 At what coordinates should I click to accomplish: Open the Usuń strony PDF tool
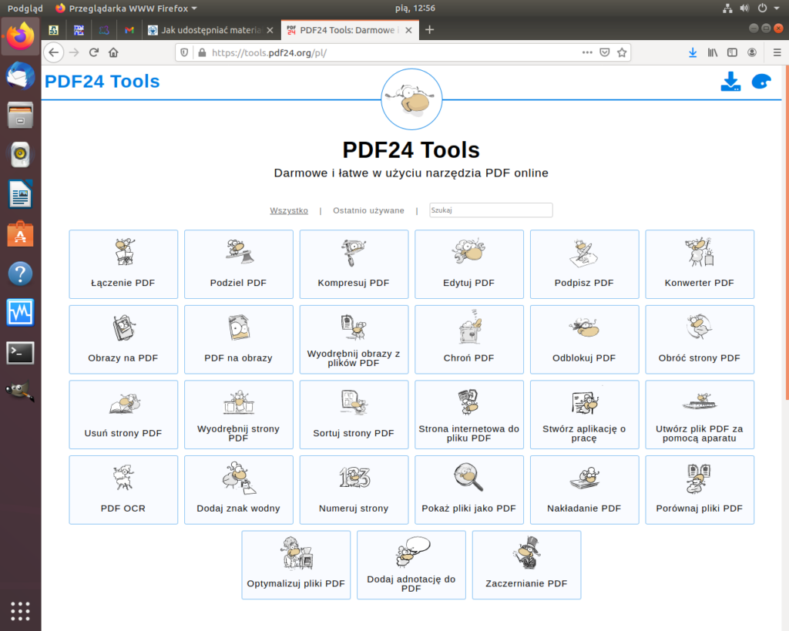pos(123,415)
